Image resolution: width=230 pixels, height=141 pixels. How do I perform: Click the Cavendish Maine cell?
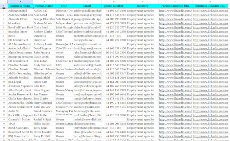20,119
